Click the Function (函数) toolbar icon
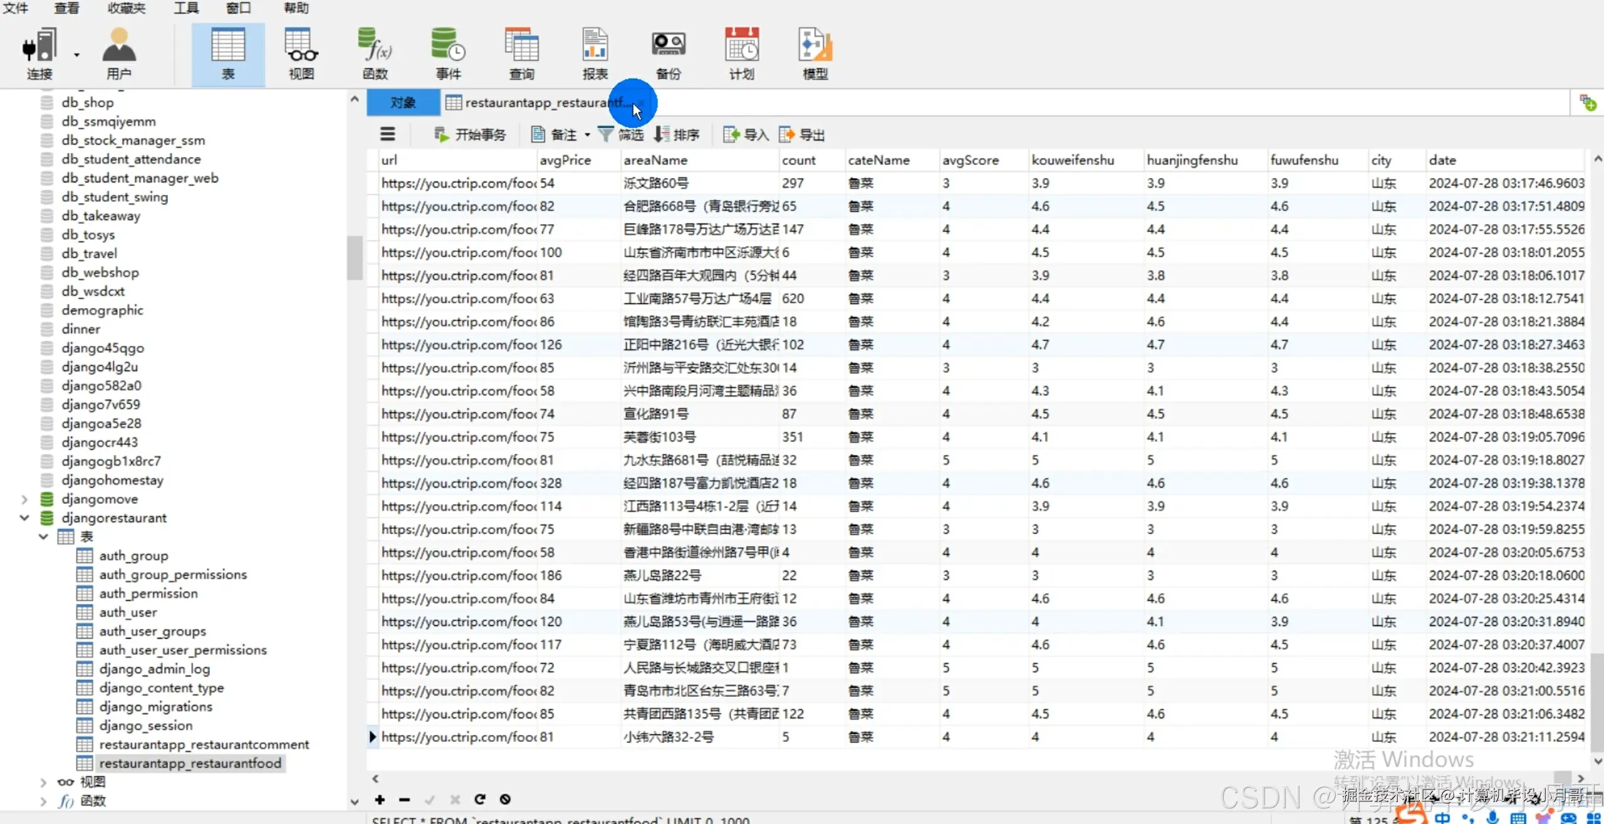This screenshot has width=1604, height=824. tap(375, 53)
